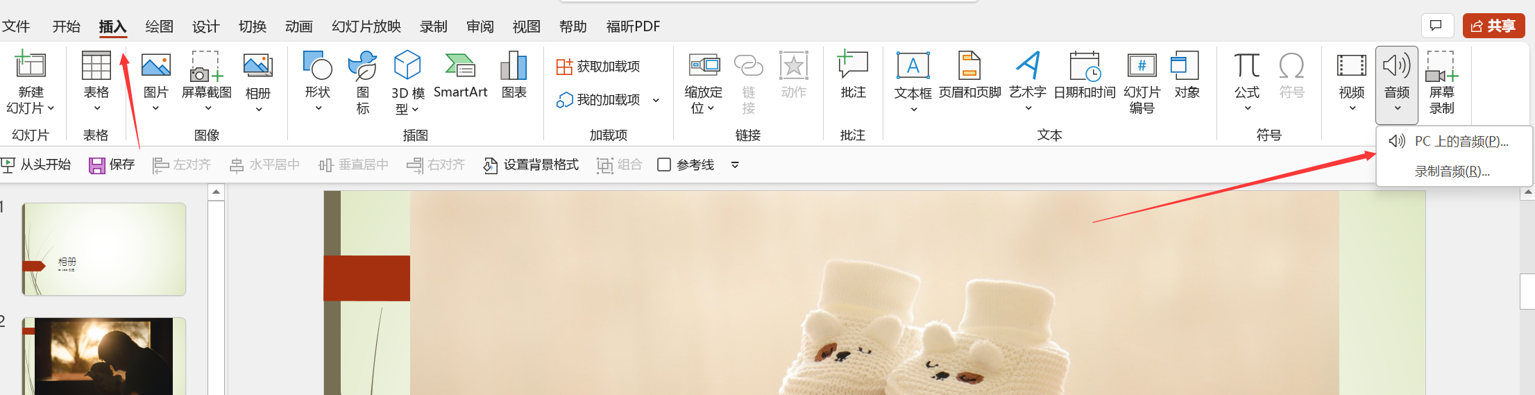
Task: Toggle the guides (参考线) checkbox
Action: pos(664,165)
